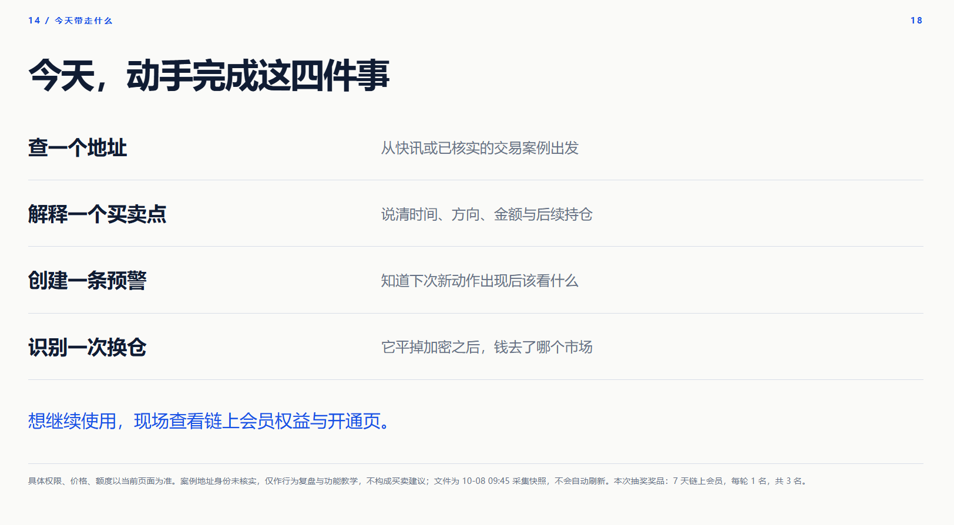Screen dimensions: 954x525
Task: Click the text 说清时间、方向、金额与后续持仓
Action: (x=487, y=214)
